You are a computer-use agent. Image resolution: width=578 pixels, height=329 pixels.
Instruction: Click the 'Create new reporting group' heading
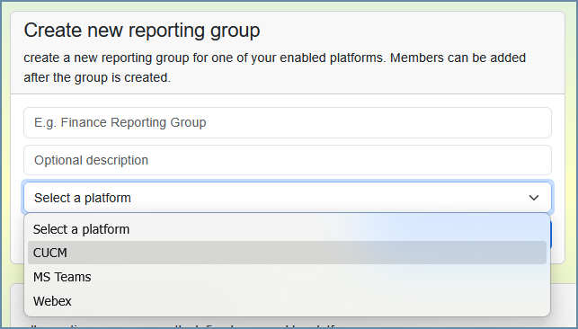pos(142,30)
